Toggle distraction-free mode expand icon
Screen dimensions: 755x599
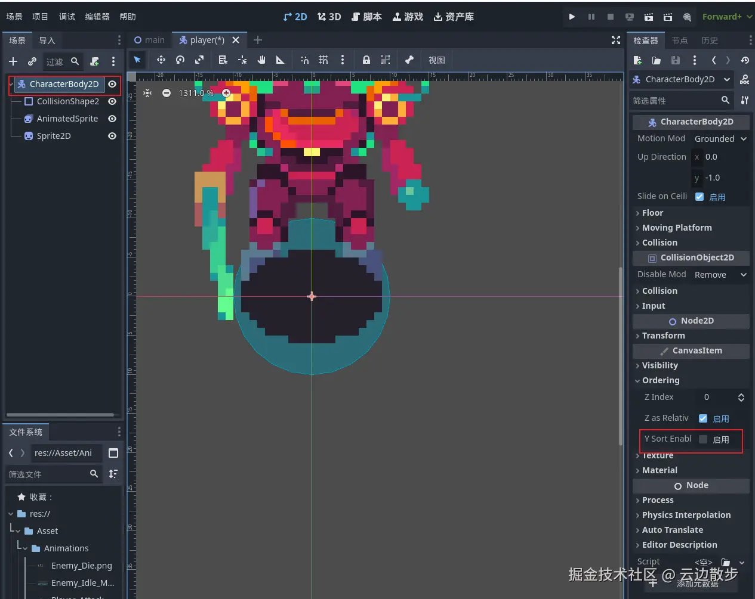tap(616, 40)
